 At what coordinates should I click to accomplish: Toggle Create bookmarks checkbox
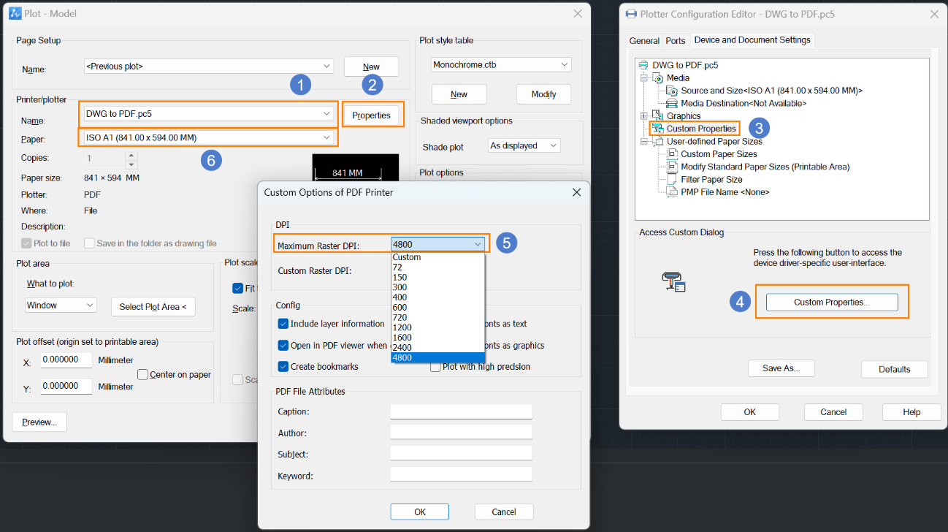(x=283, y=367)
